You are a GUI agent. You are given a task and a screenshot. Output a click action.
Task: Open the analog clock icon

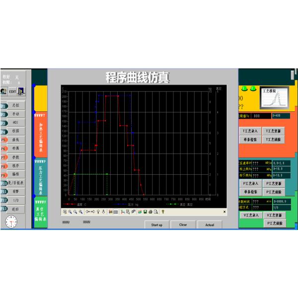click(11, 222)
